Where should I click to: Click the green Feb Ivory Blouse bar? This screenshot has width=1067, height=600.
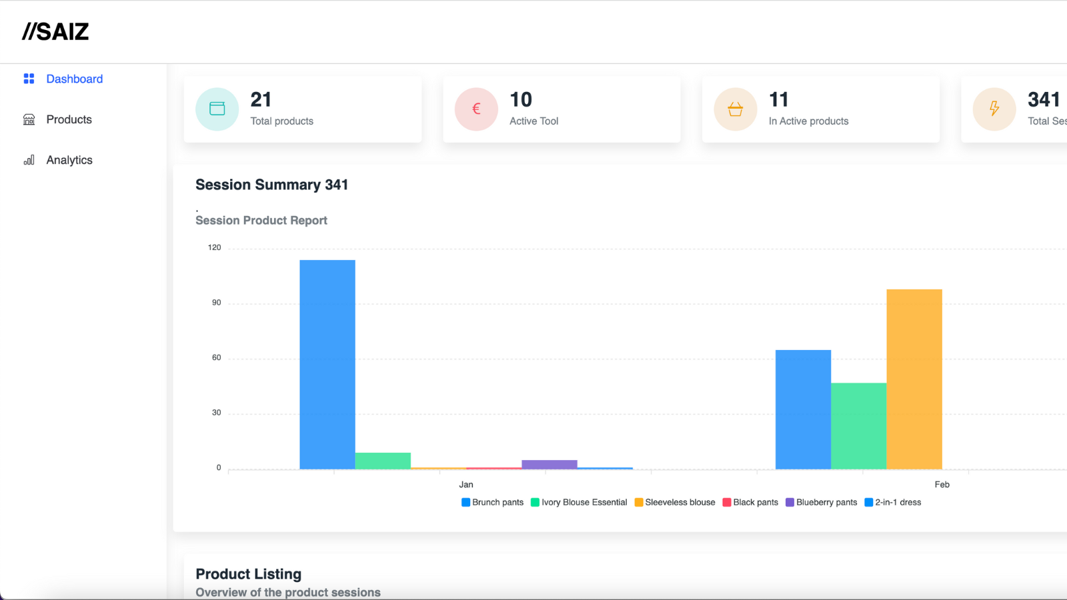pyautogui.click(x=859, y=426)
